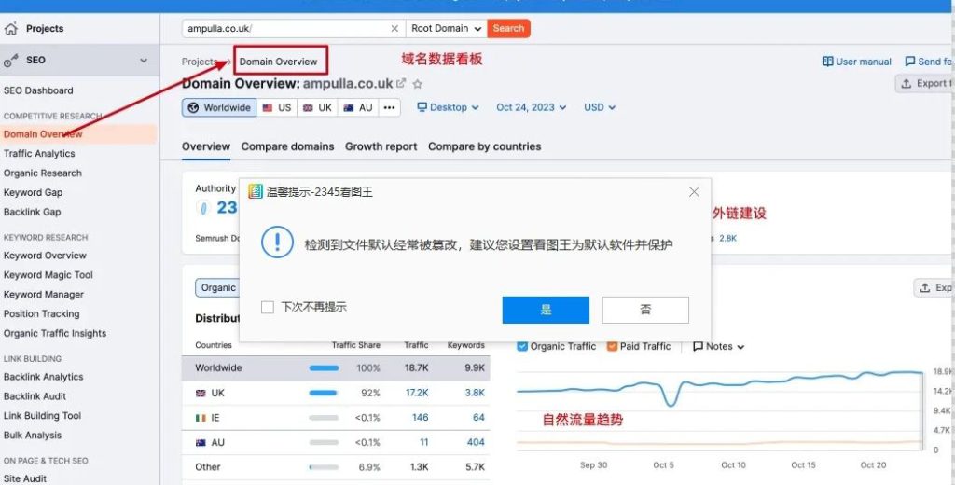Screen dimensions: 955x485
Task: Click the Send feedback chat icon
Action: 910,62
